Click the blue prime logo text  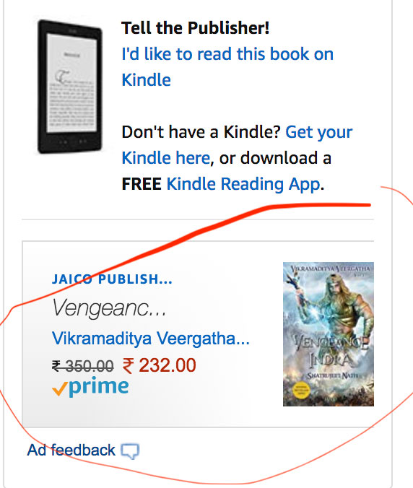point(98,388)
